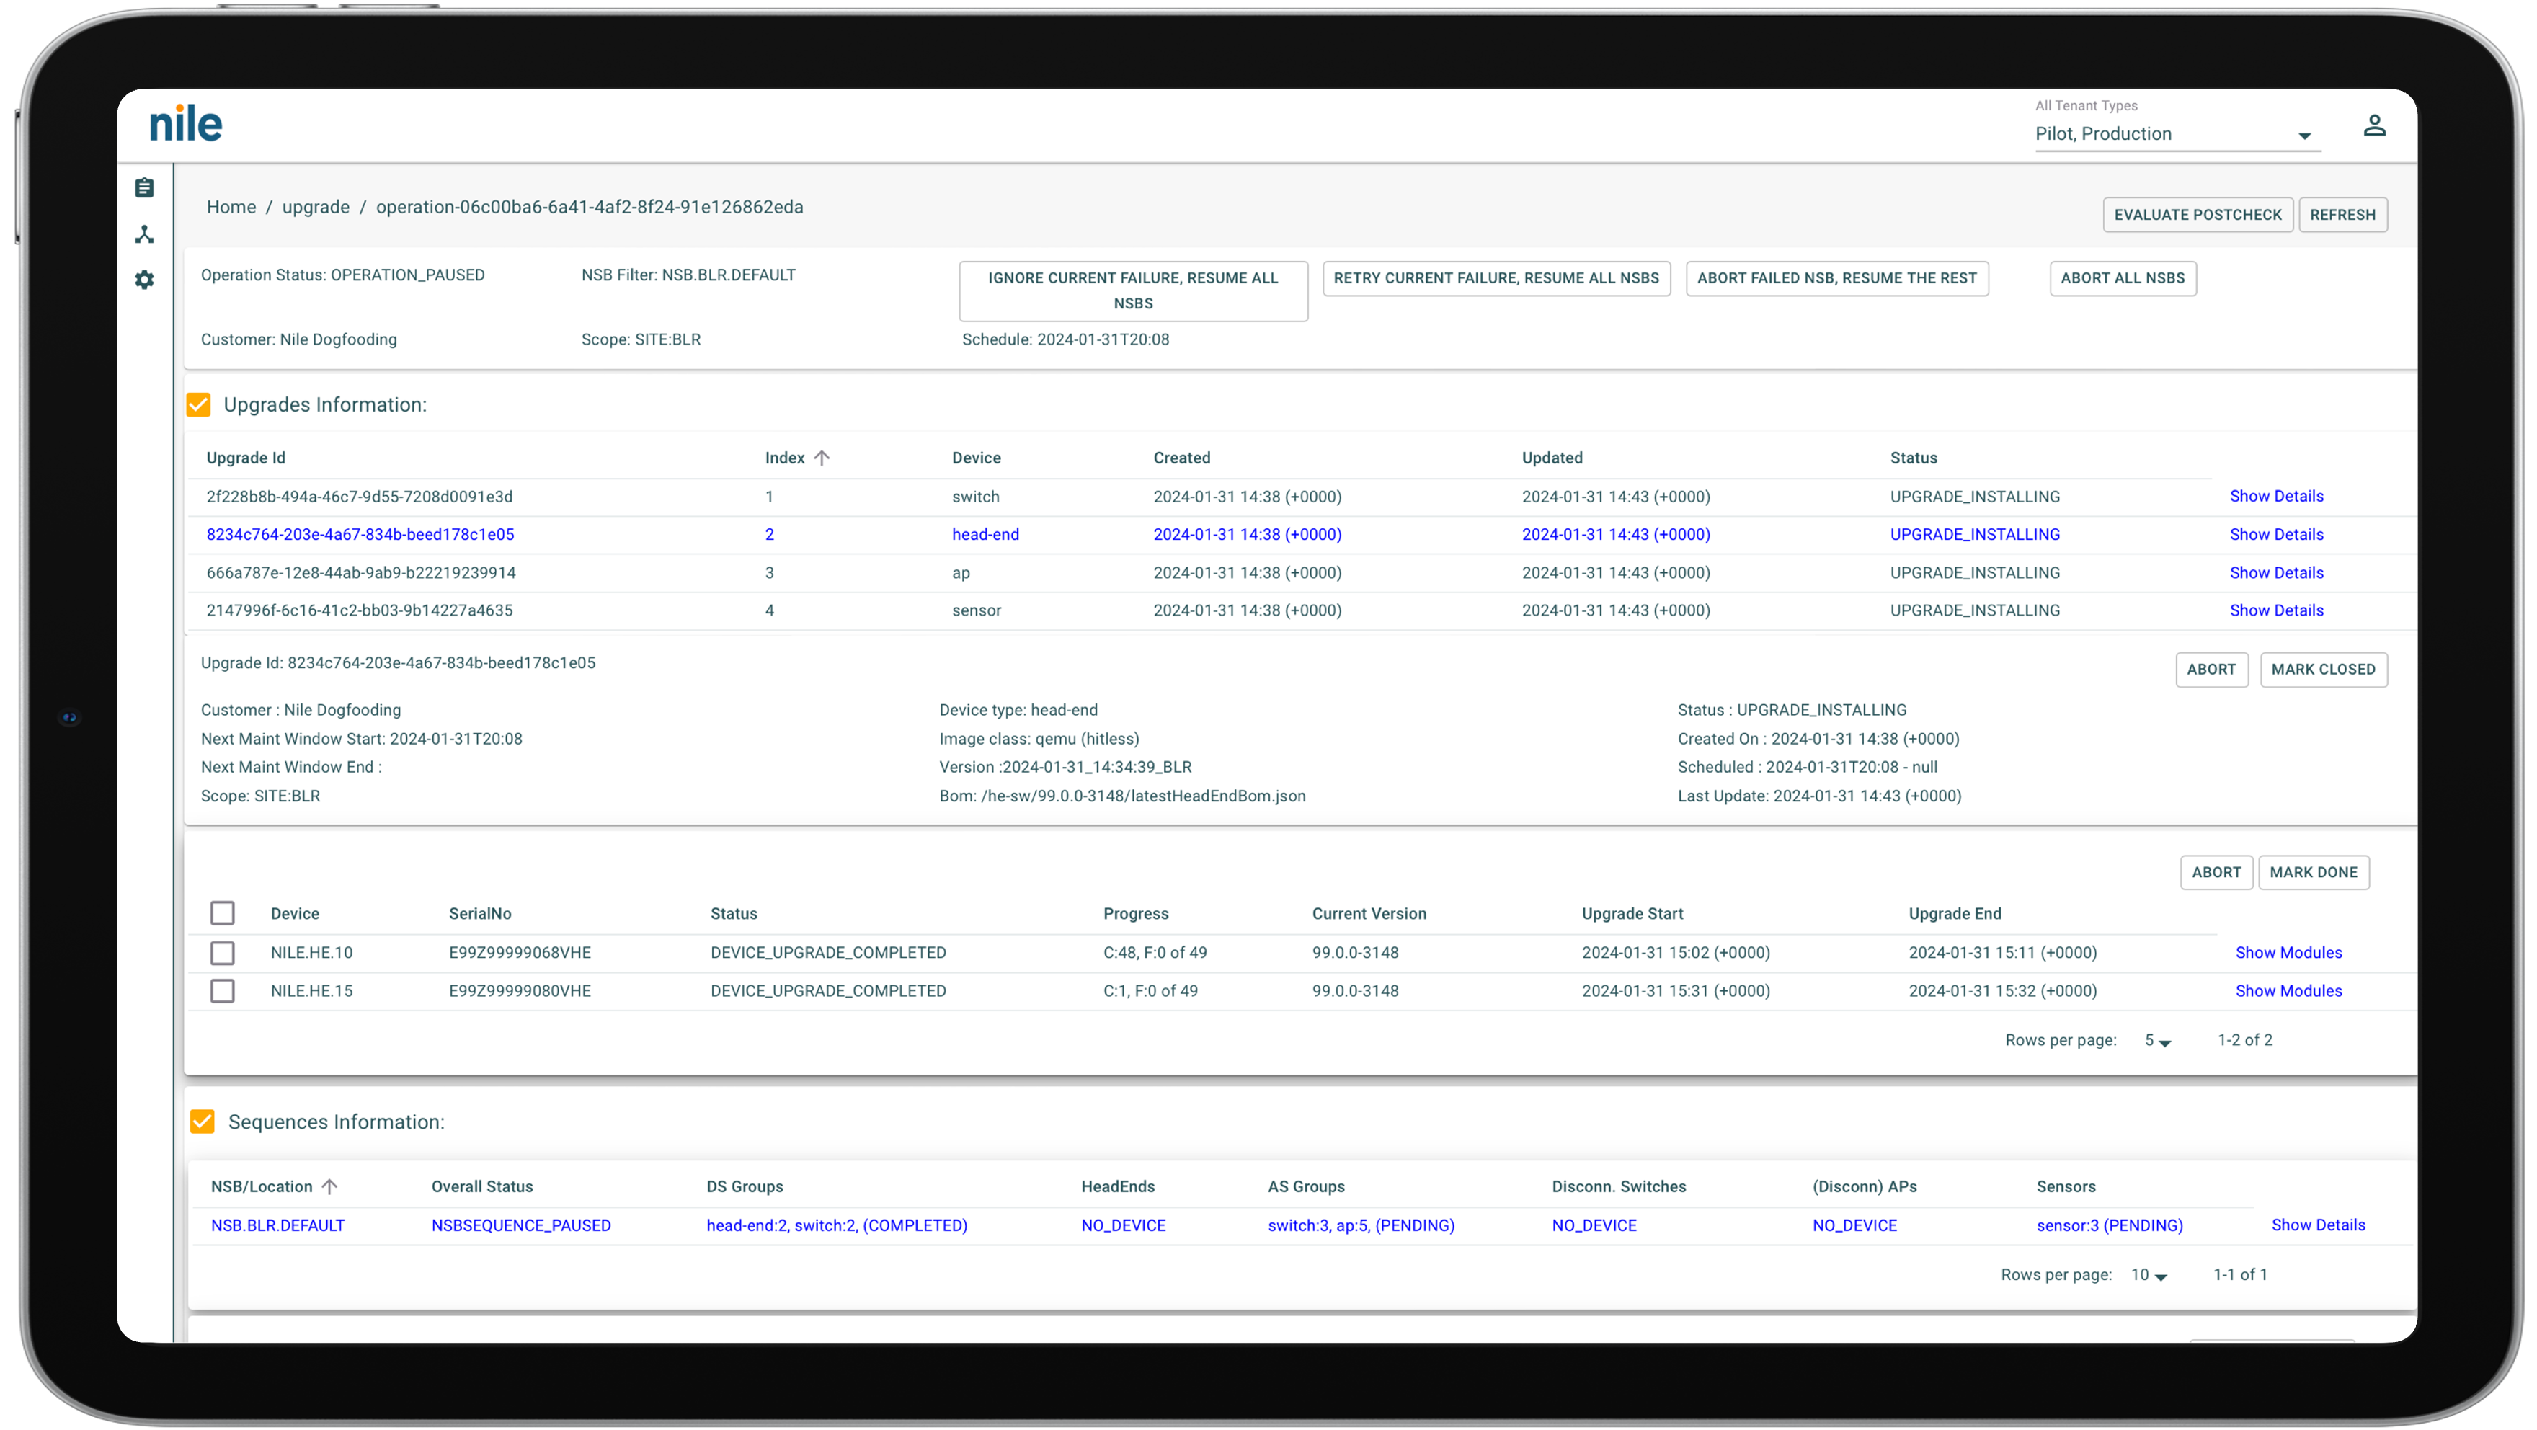Click switch:3, ap:5, (PENDING) cell
The height and width of the screenshot is (1430, 2537).
[x=1361, y=1226]
